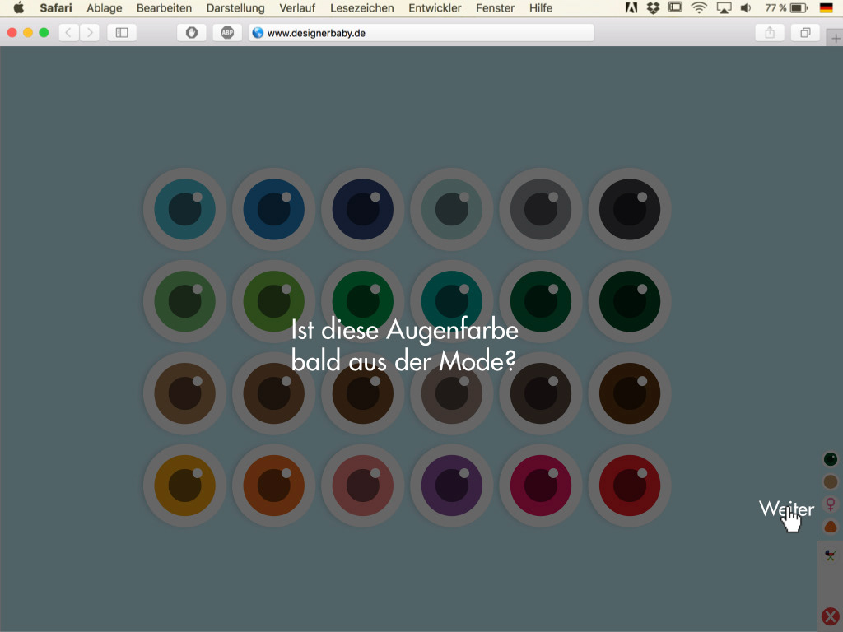The height and width of the screenshot is (632, 843).
Task: Click the battery status icon
Action: (x=799, y=8)
